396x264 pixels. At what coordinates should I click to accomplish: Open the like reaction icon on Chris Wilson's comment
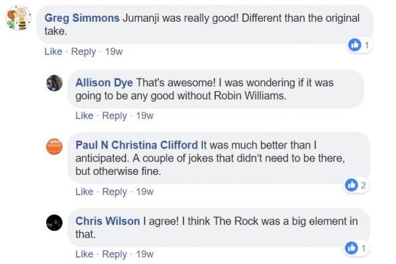point(351,248)
